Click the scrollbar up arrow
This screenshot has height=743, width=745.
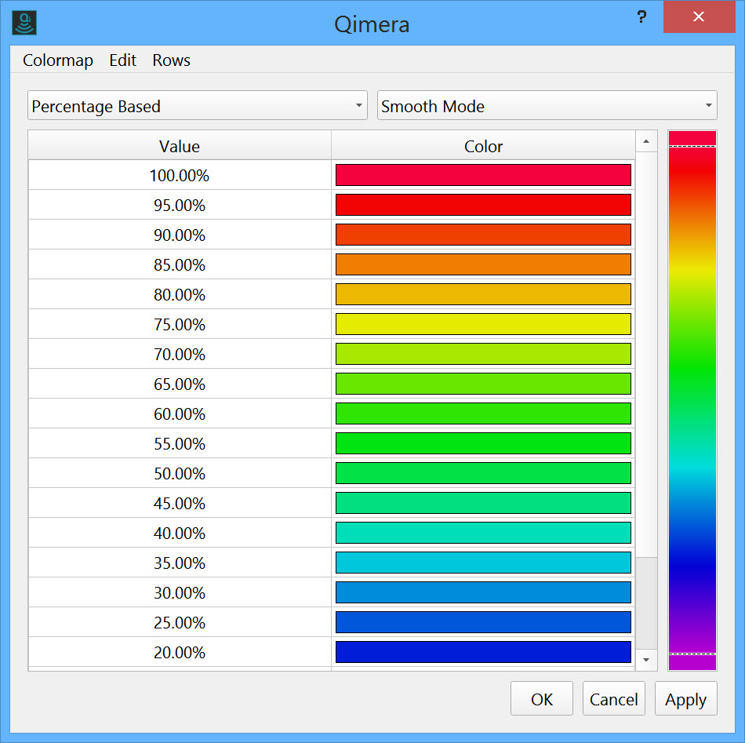coord(645,142)
